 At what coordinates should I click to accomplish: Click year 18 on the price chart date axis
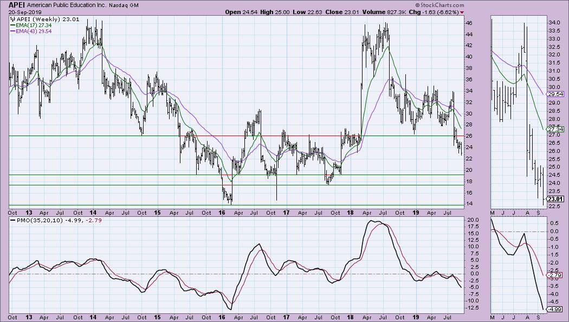tap(350, 212)
